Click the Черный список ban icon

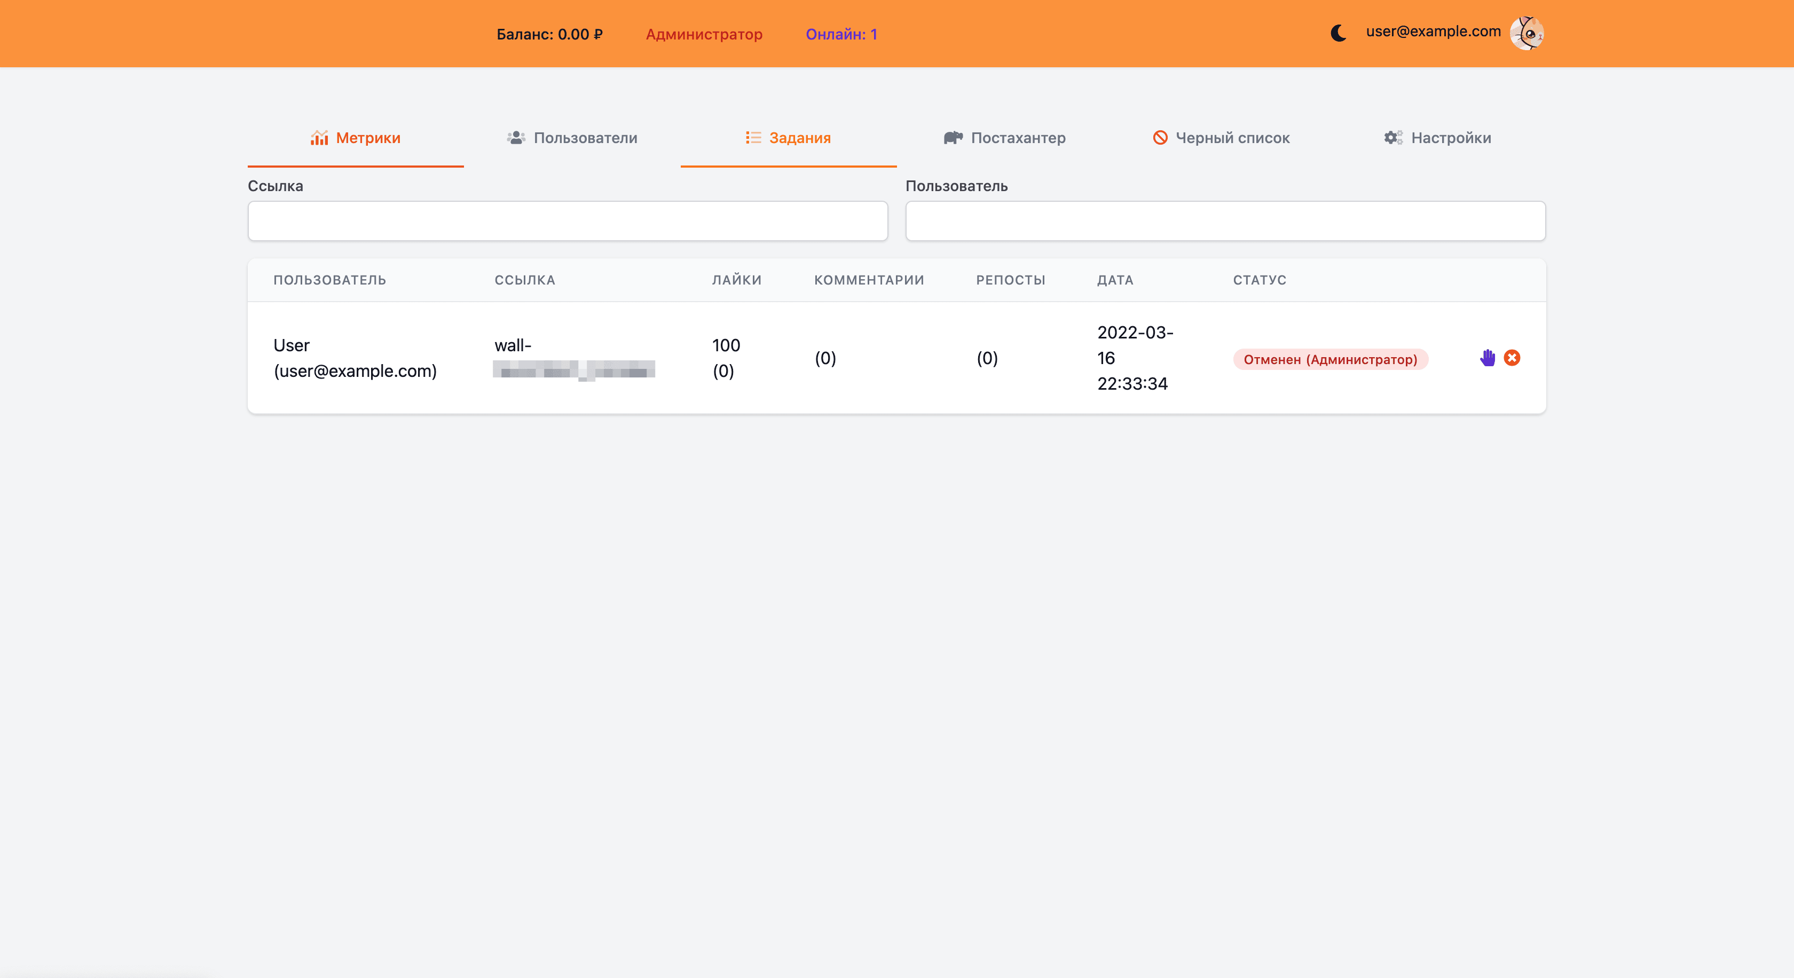coord(1160,138)
